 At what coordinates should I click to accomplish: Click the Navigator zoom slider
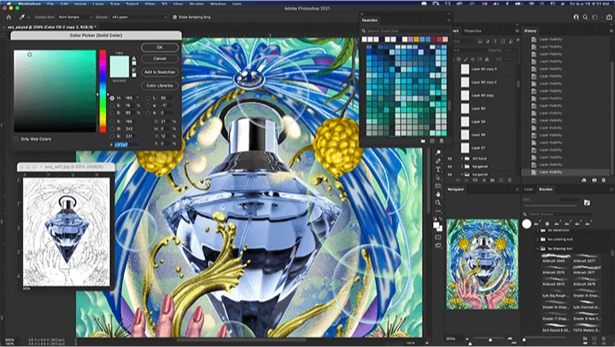pos(490,339)
